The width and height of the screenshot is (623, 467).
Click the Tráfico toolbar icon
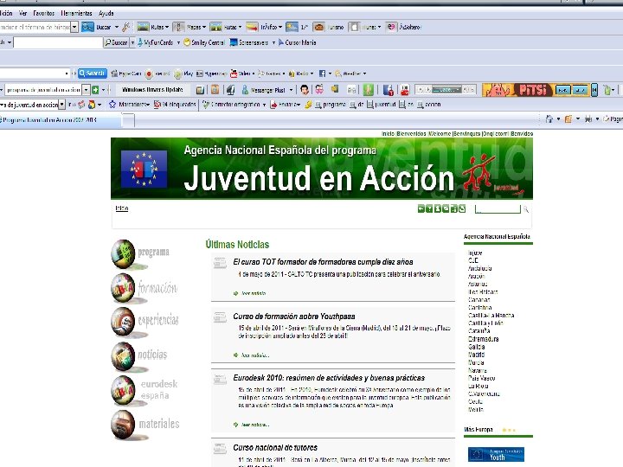pyautogui.click(x=252, y=27)
